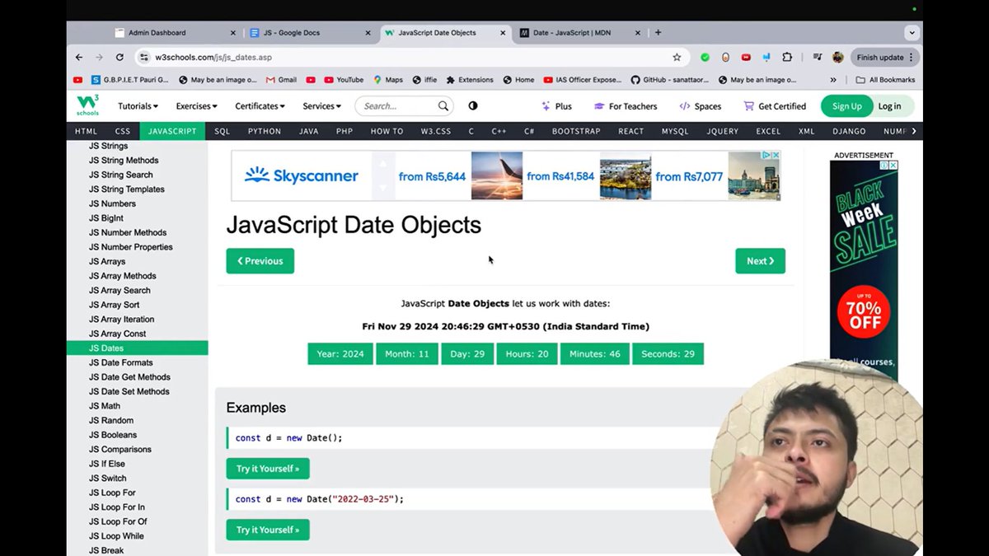Close the Admin Dashboard tab
Viewport: 989px width, 556px height.
[233, 33]
